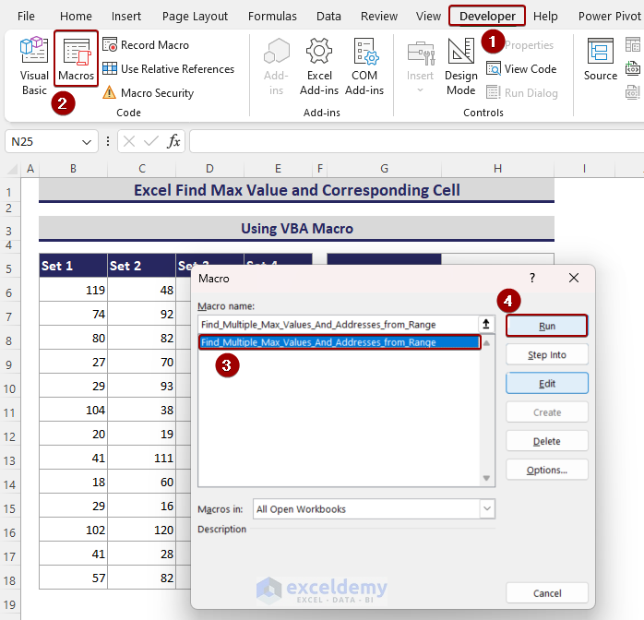
Task: Open the Visual Basic editor
Action: click(x=34, y=66)
